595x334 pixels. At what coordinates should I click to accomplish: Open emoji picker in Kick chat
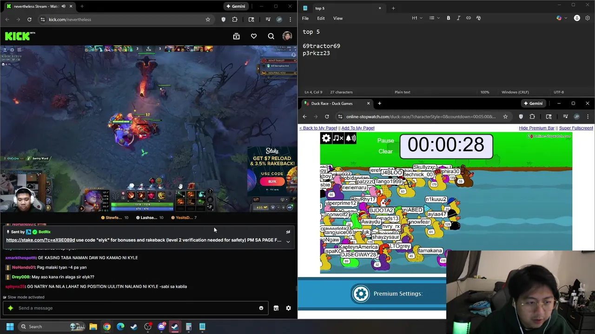pyautogui.click(x=261, y=308)
